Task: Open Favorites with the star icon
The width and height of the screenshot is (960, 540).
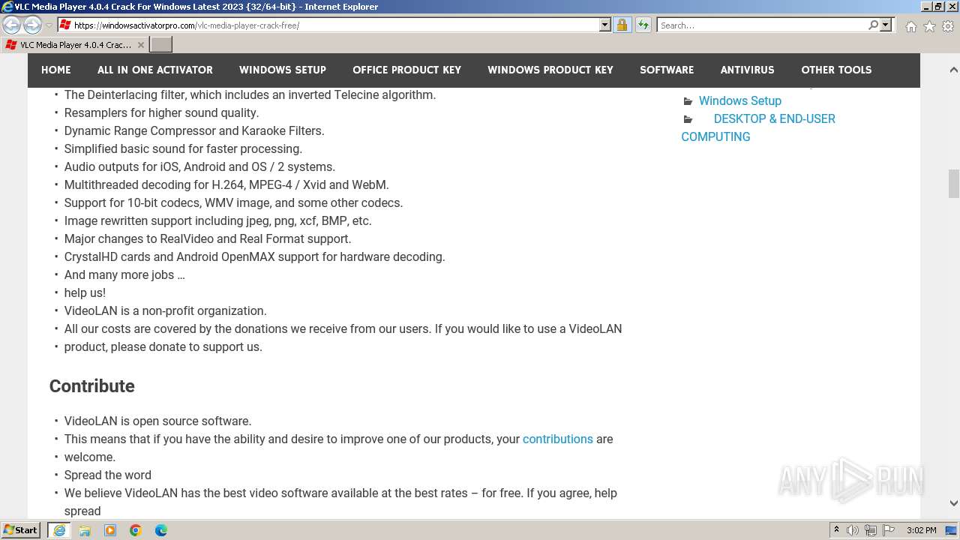Action: [929, 26]
